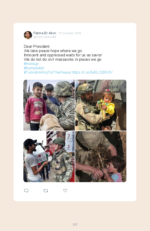Click the #mektup hashtag
Image resolution: width=150 pixels, height=231 pixels.
click(31, 64)
